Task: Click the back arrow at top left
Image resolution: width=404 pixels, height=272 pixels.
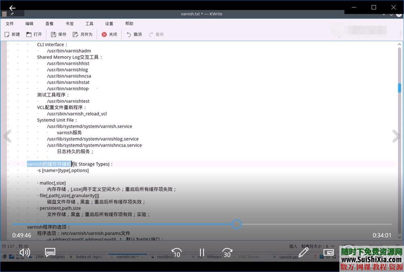Action: 12,7
